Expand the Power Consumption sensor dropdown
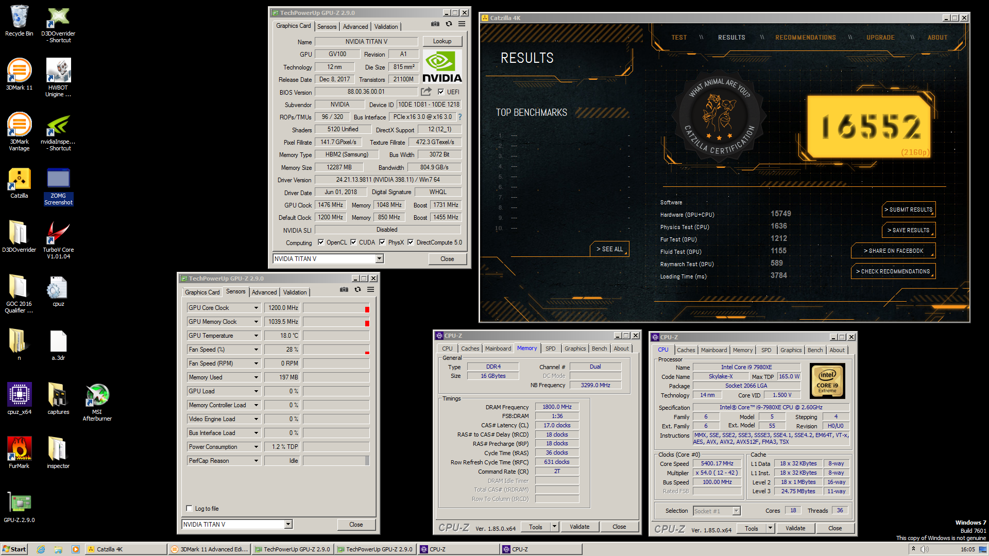 [x=256, y=447]
